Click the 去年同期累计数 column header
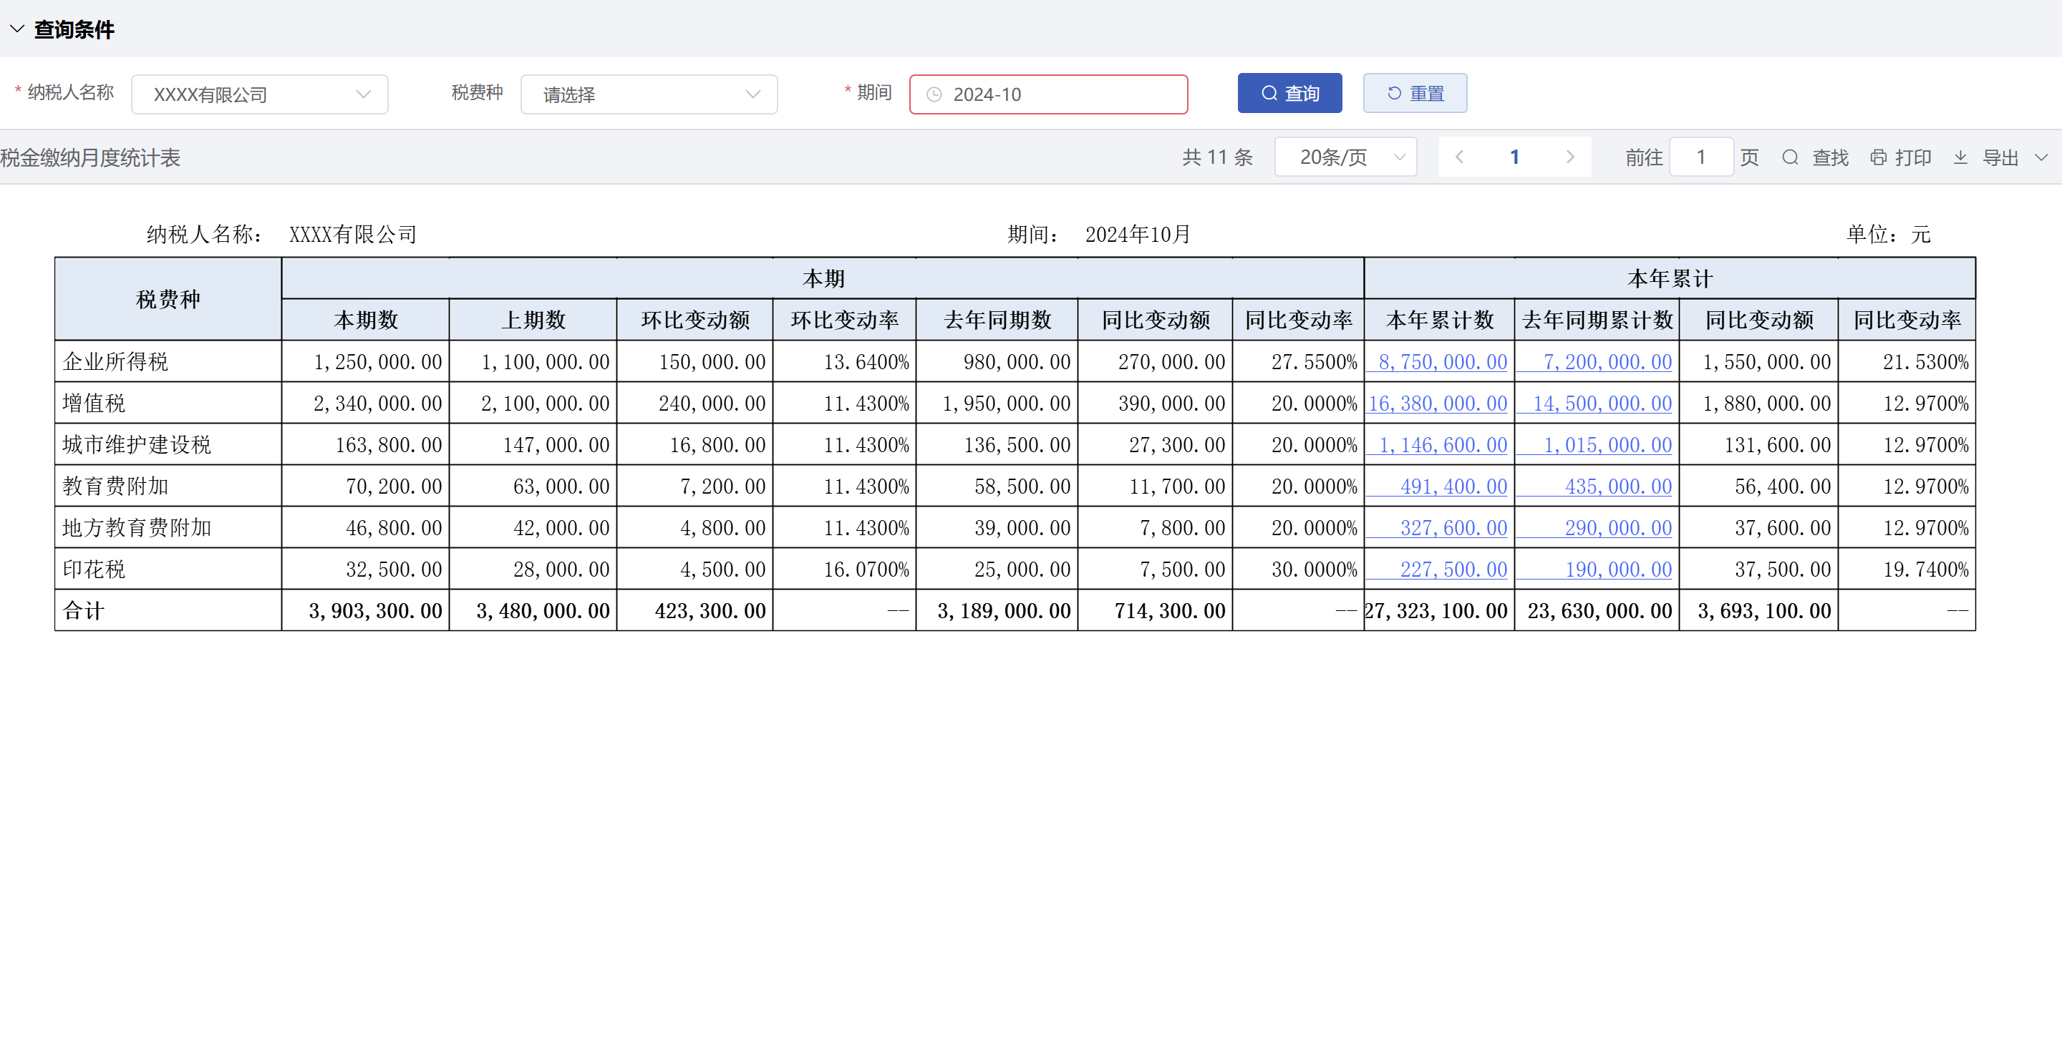The width and height of the screenshot is (2062, 1046). click(x=1597, y=320)
